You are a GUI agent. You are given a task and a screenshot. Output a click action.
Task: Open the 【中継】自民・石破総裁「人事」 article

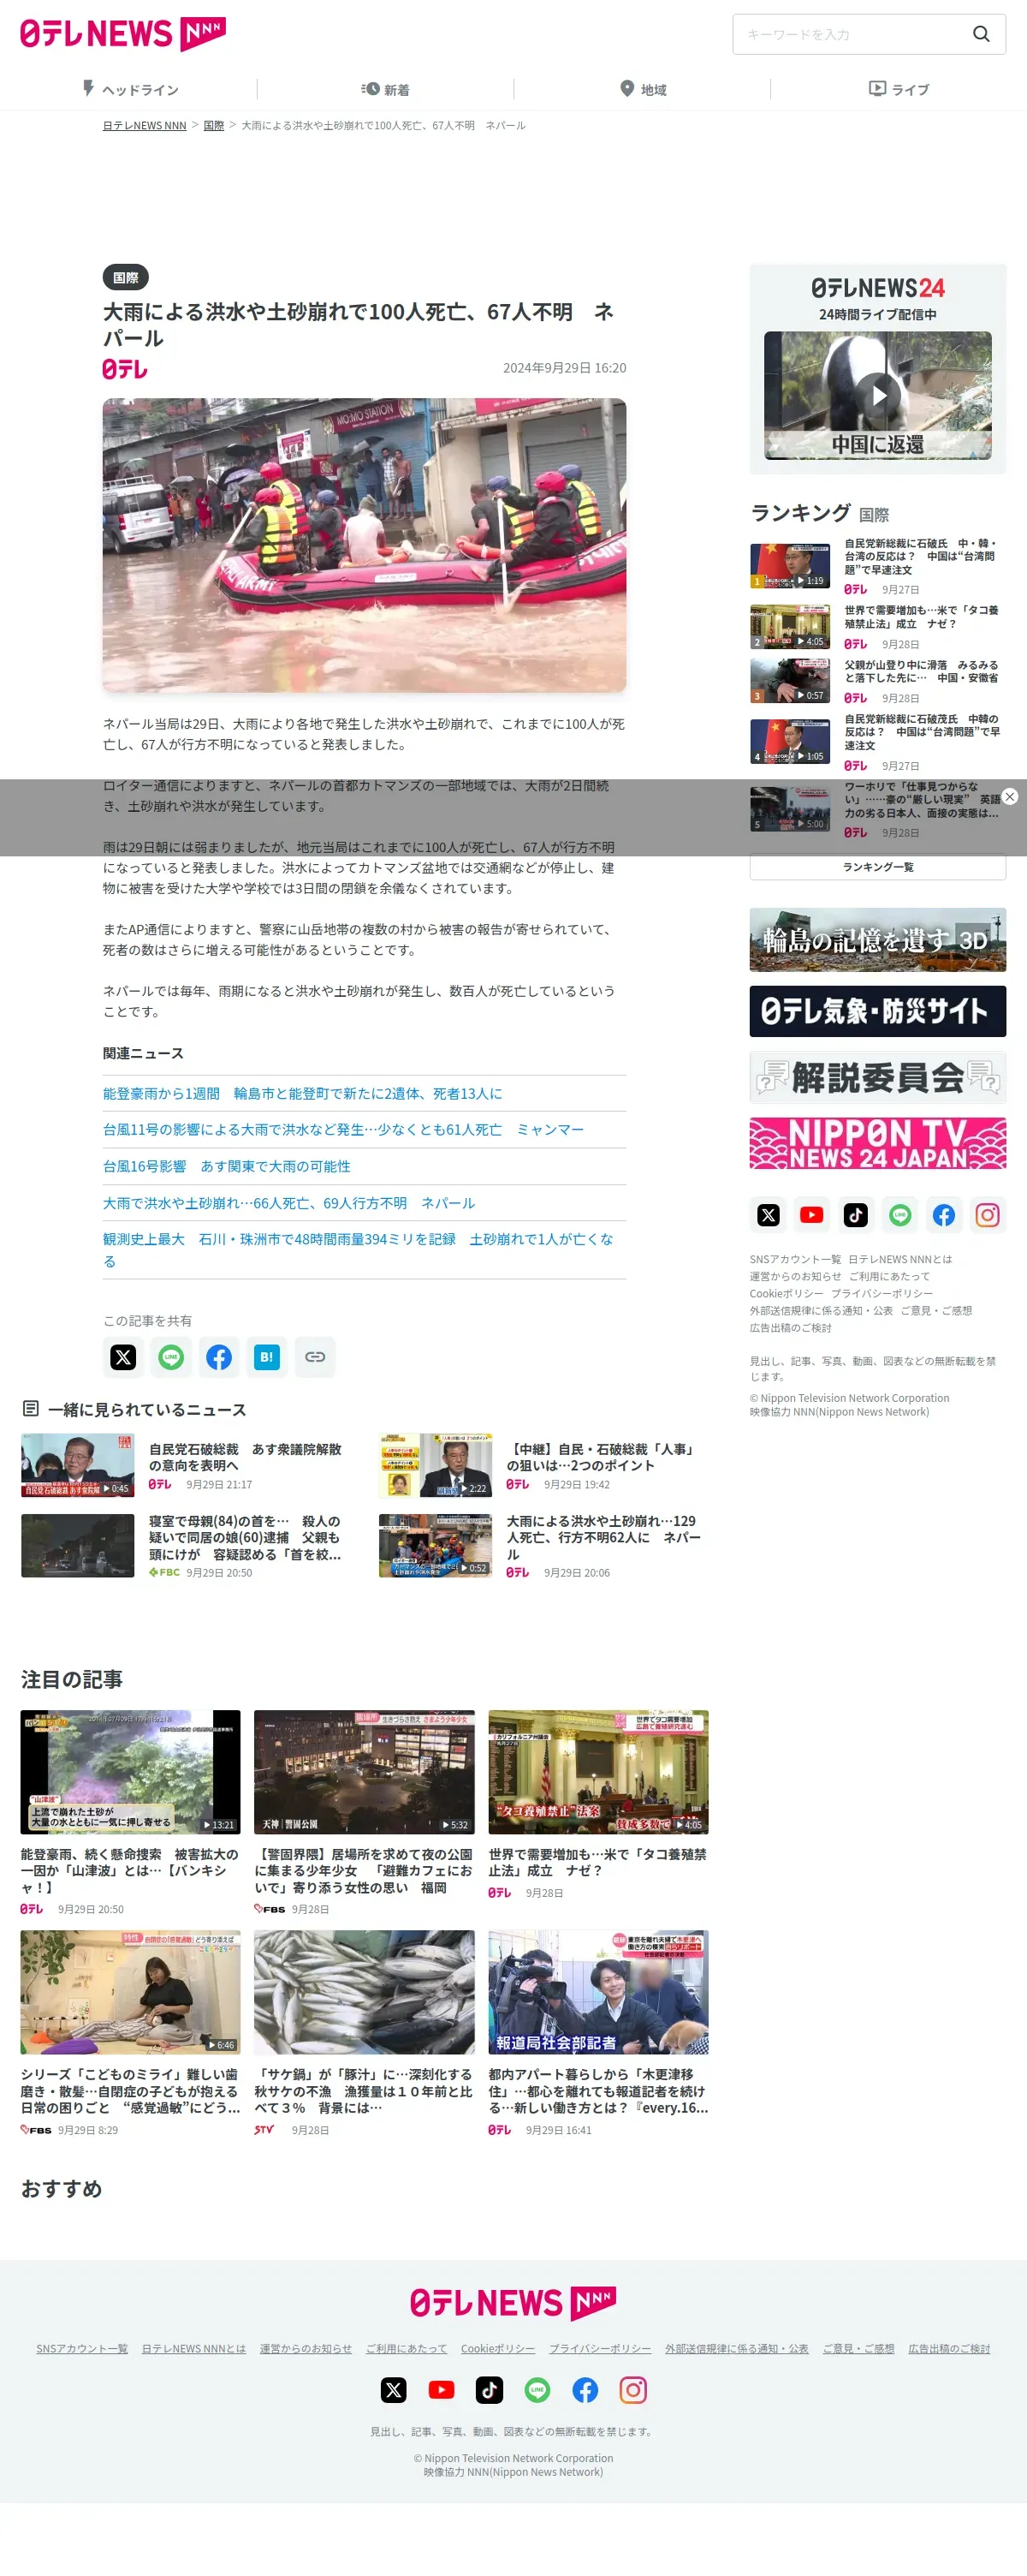pyautogui.click(x=542, y=1465)
